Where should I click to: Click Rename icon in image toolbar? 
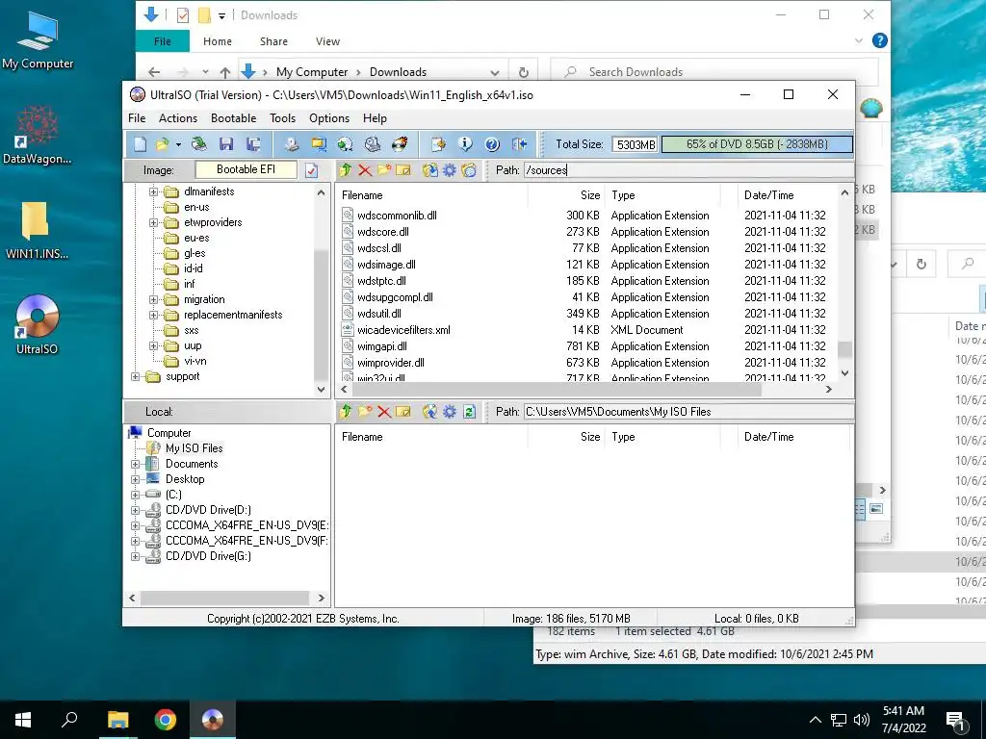(x=403, y=169)
